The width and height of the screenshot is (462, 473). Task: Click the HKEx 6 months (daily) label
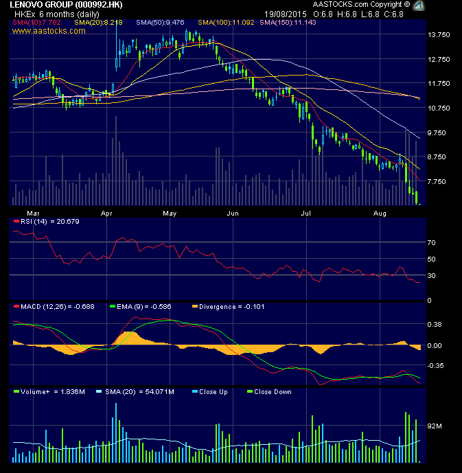57,14
